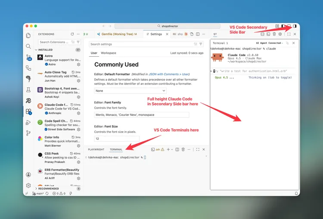Click the gear icon for Astro extension
Image resolution: width=323 pixels, height=219 pixels.
click(78, 64)
